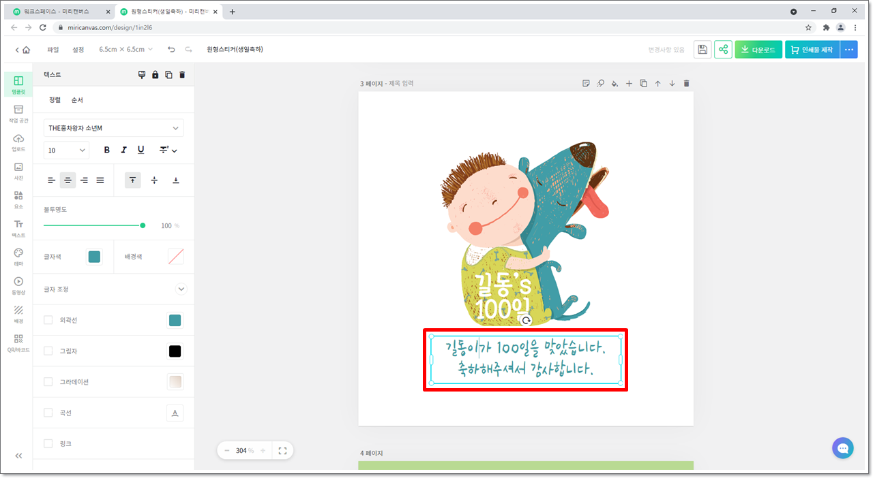Open page 3 memo icon

(x=586, y=84)
